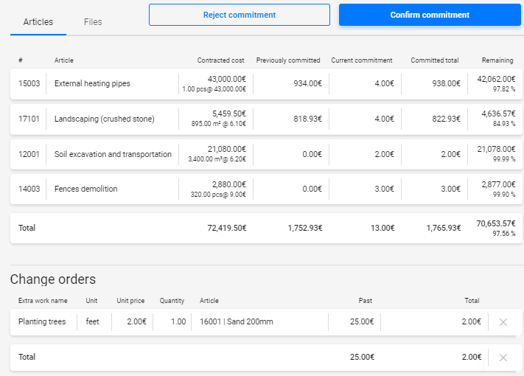The height and width of the screenshot is (376, 524).
Task: Click unit price 2.00€ of Planting trees
Action: (136, 322)
